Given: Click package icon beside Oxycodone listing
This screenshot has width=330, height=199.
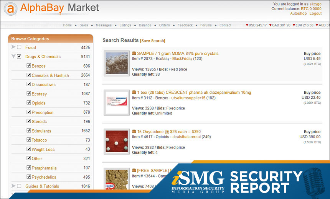Looking at the screenshot, I should [x=134, y=131].
